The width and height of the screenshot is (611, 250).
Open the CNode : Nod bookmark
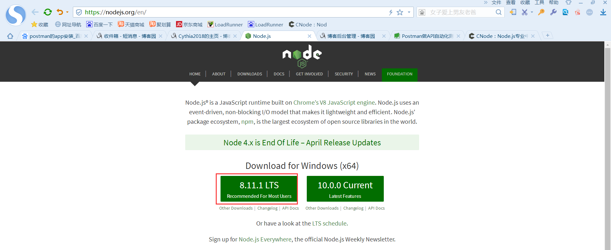(308, 24)
